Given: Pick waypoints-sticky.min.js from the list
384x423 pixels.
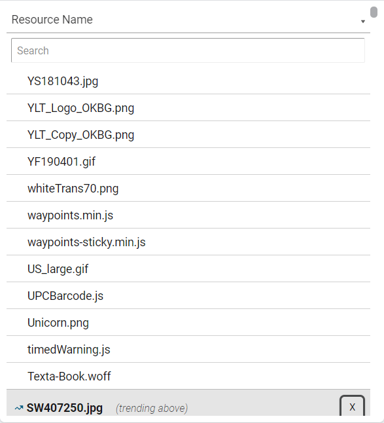Looking at the screenshot, I should [x=188, y=242].
